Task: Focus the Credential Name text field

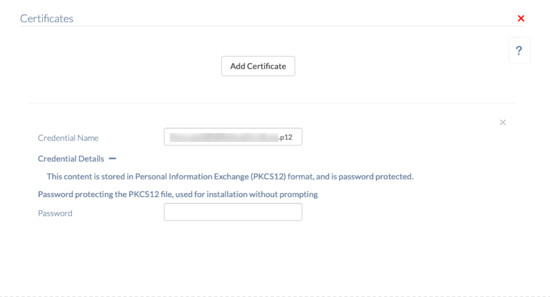Action: pyautogui.click(x=233, y=137)
